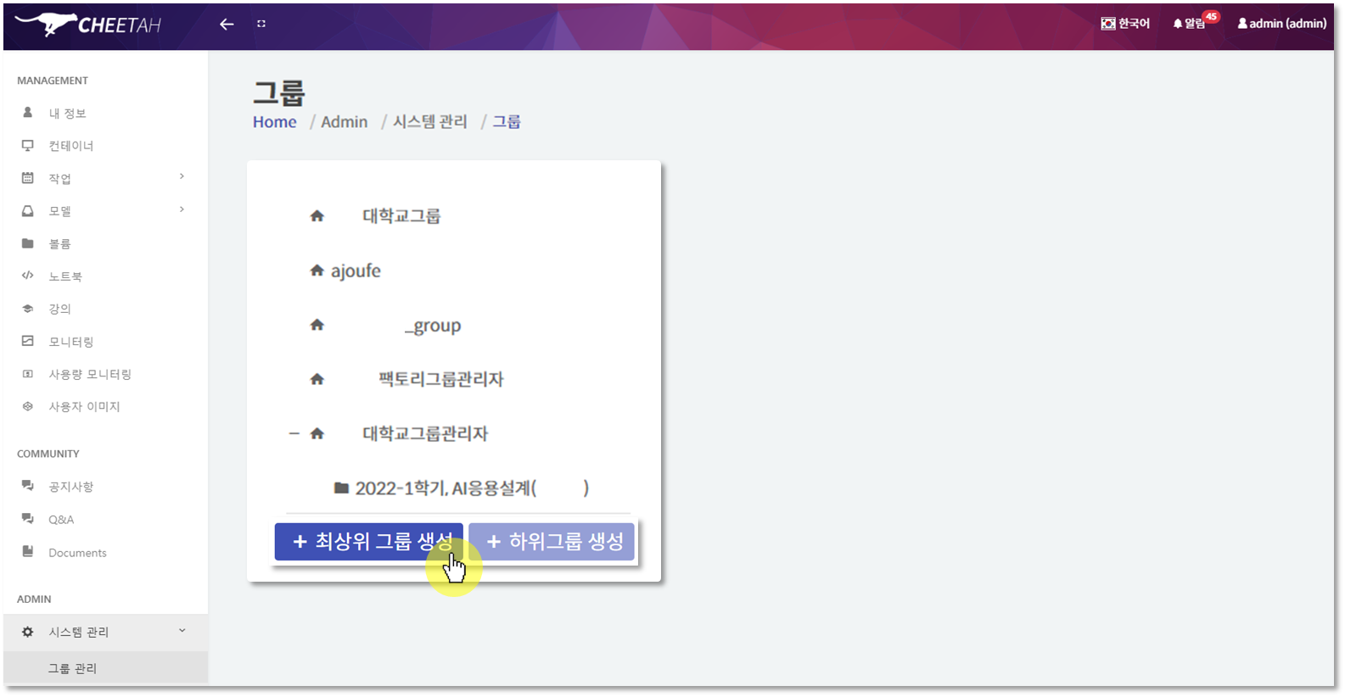This screenshot has height=697, width=1345.
Task: Open 사용량 모니터링 menu item
Action: [x=90, y=374]
